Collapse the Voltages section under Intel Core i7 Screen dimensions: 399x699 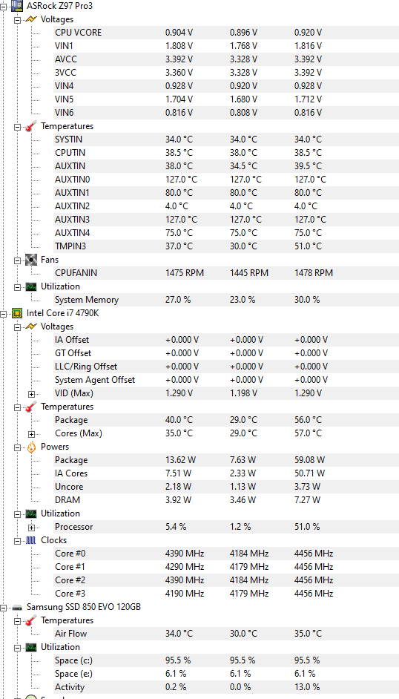click(17, 326)
